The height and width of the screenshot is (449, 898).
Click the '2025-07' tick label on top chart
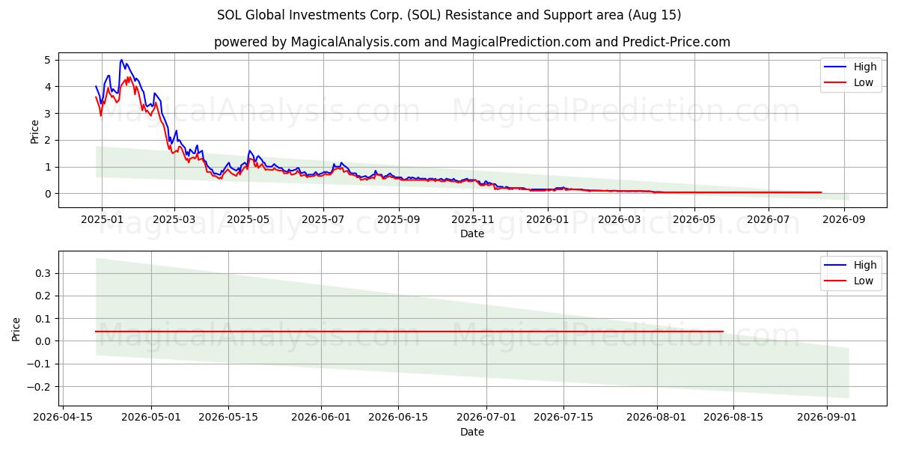(x=323, y=219)
